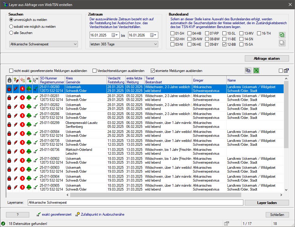
Task: Click lock icon in row 25-011-00735
Action: (x=9, y=142)
